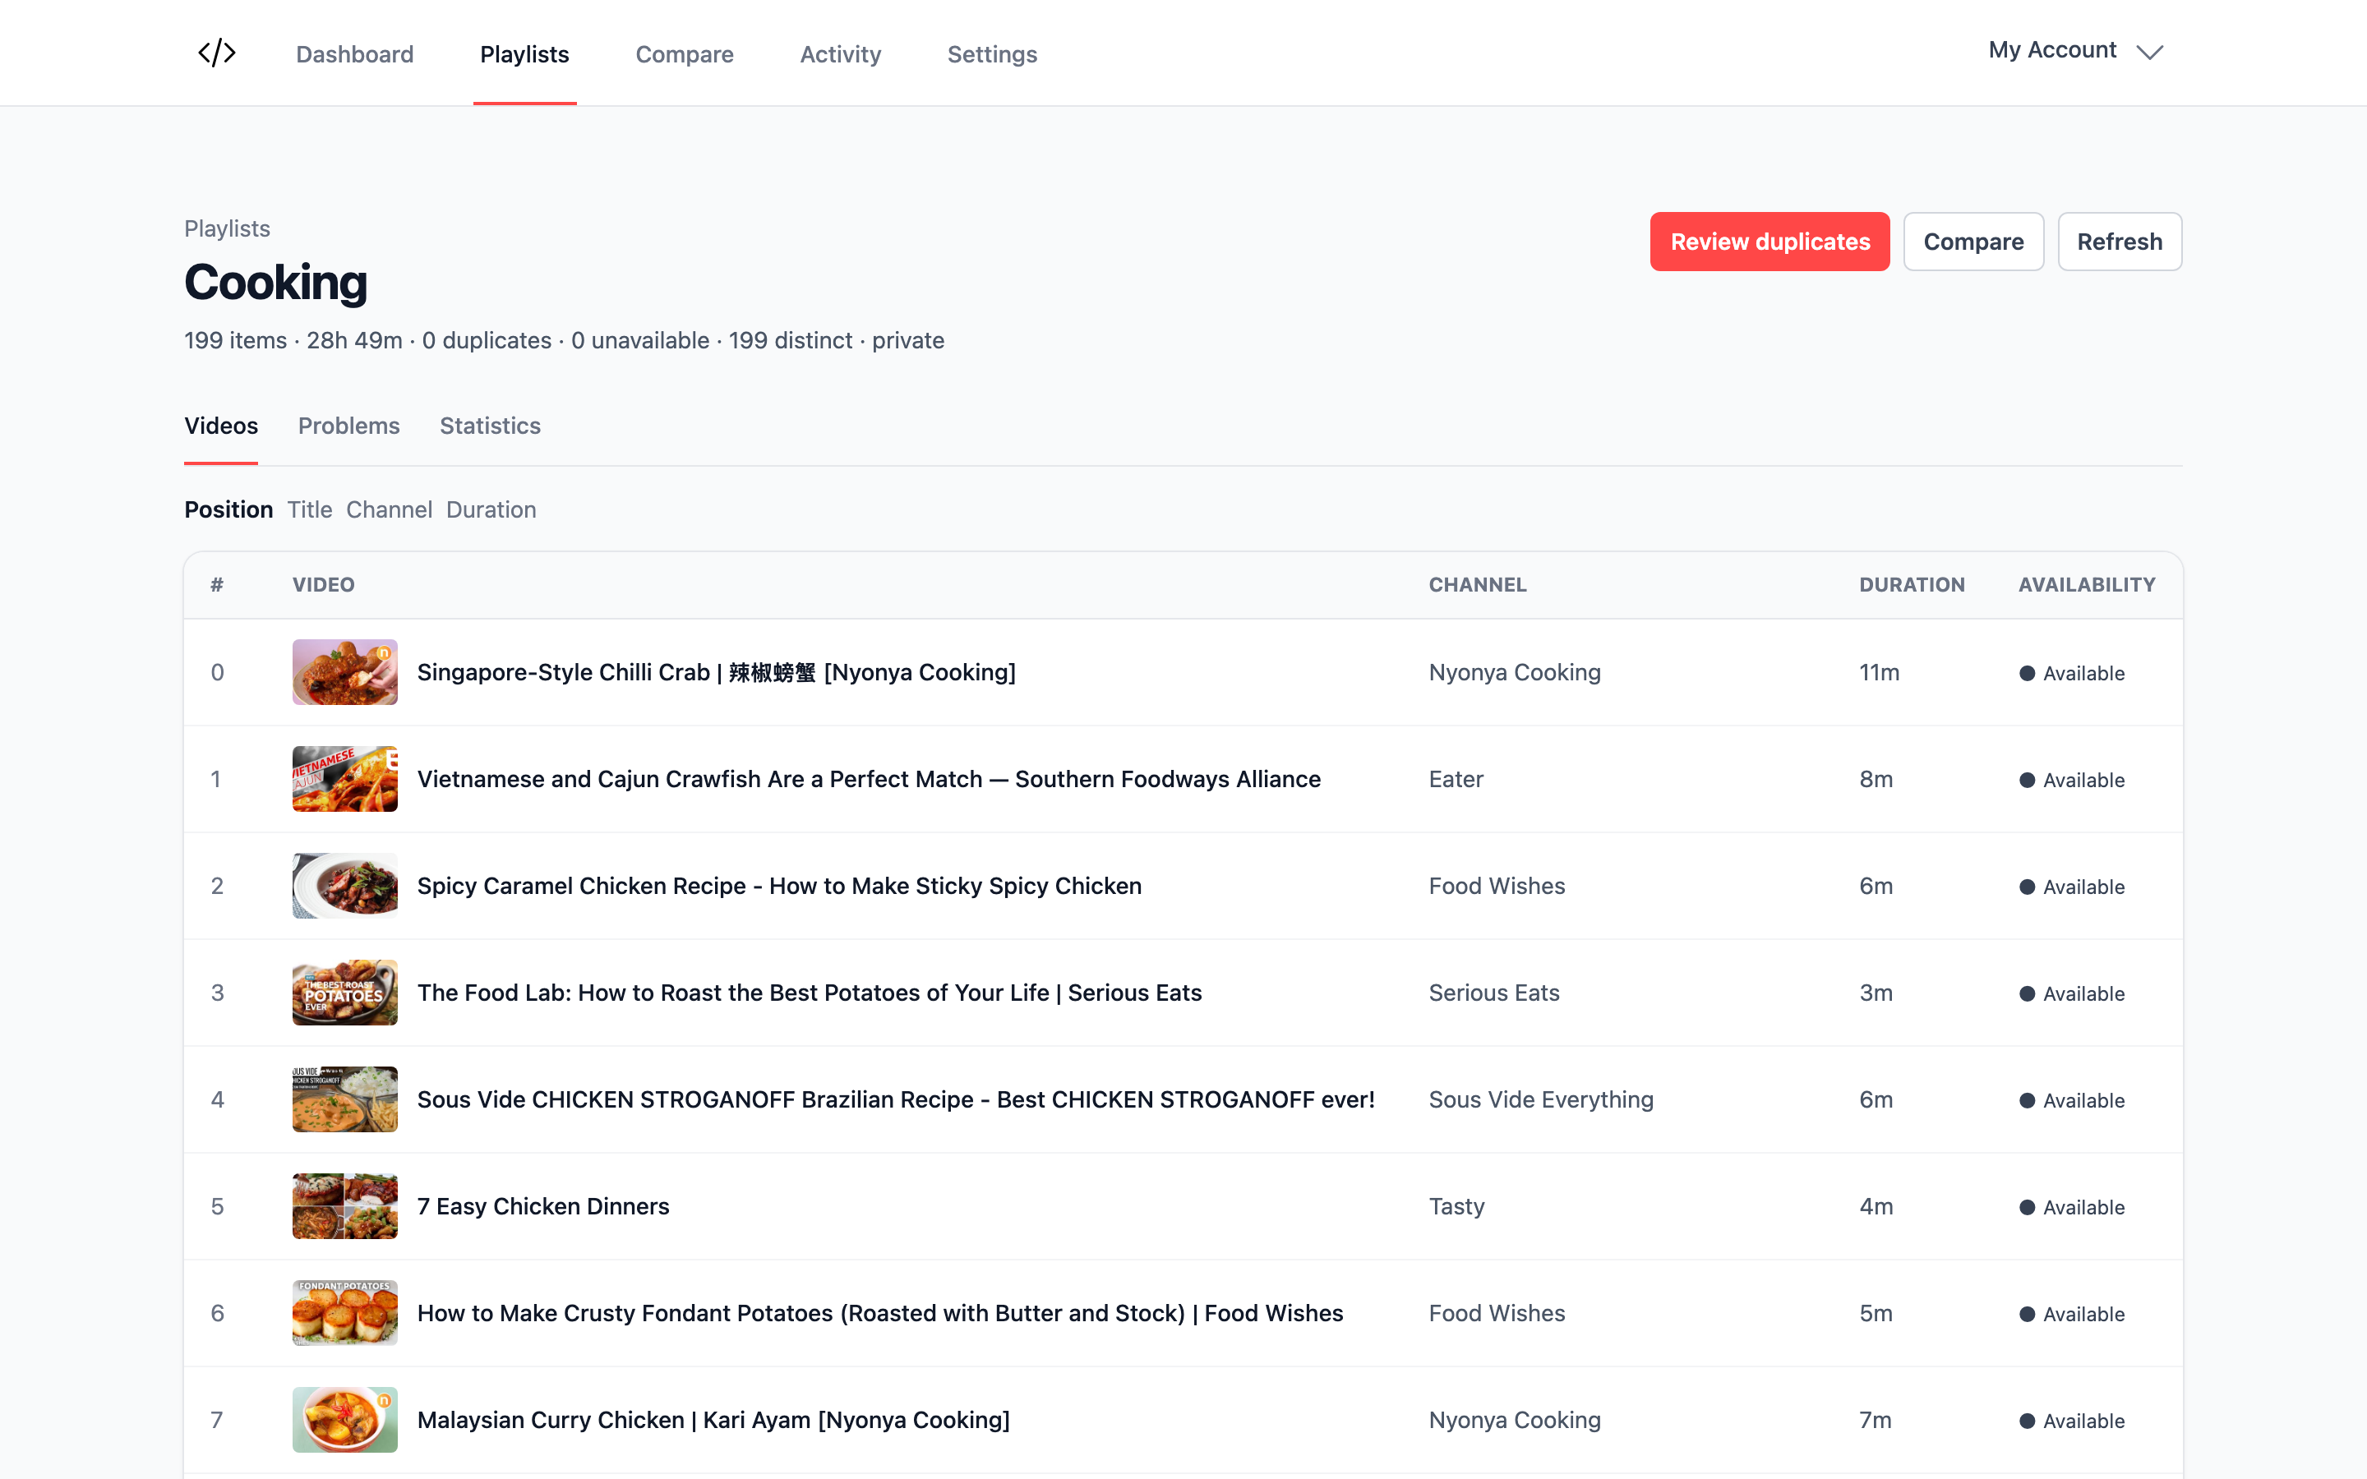Click the 7 Easy Chicken Dinners title
Viewport: 2367px width, 1479px height.
544,1206
